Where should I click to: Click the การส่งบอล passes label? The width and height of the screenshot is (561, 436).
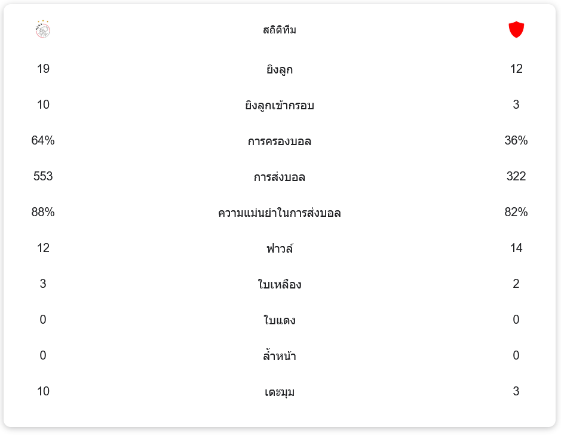point(280,177)
